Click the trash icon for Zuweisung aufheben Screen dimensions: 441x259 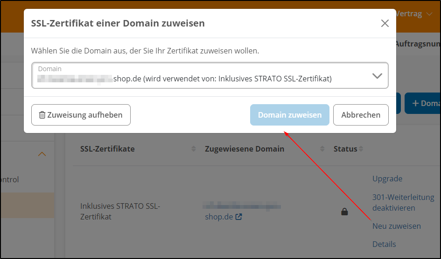coord(42,115)
